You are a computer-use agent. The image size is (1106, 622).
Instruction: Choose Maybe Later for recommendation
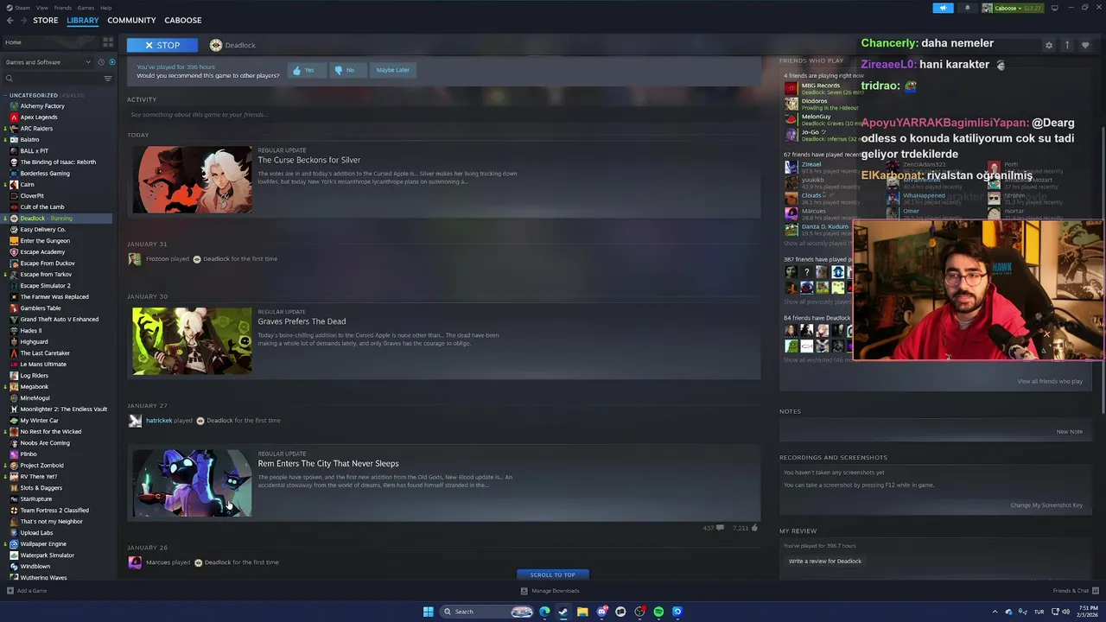pyautogui.click(x=392, y=70)
